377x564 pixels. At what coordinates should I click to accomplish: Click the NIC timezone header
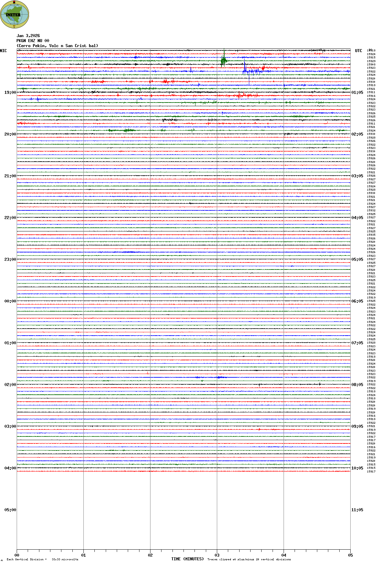point(4,51)
